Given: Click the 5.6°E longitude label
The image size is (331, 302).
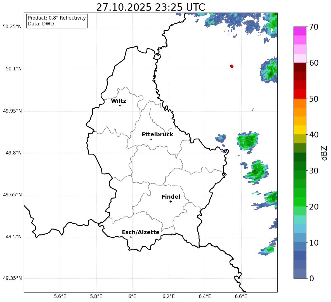Looking at the screenshot, I should click(60, 296).
